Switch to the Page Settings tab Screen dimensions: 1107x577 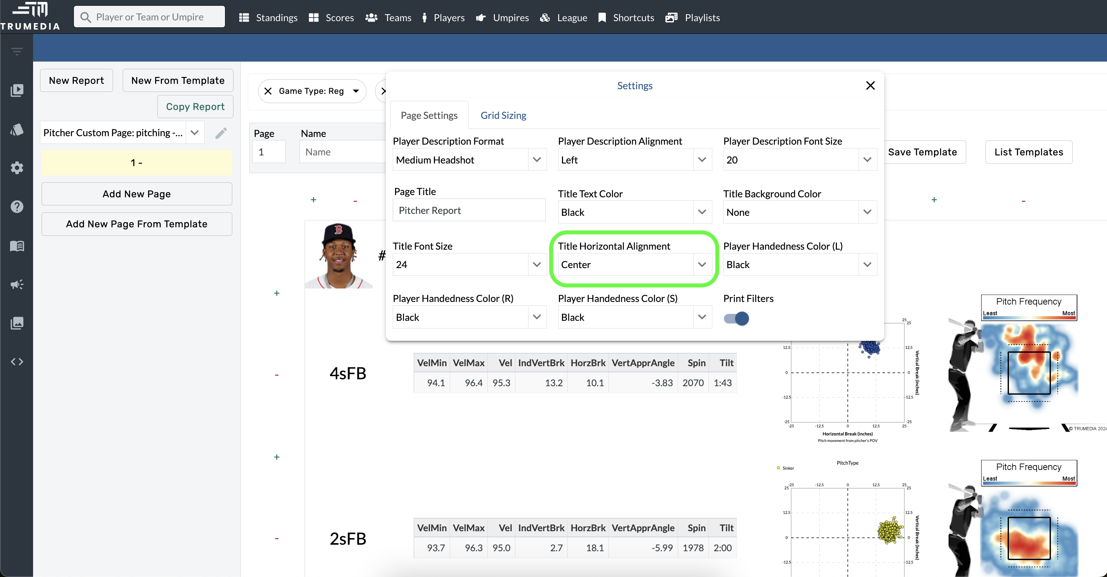click(429, 115)
